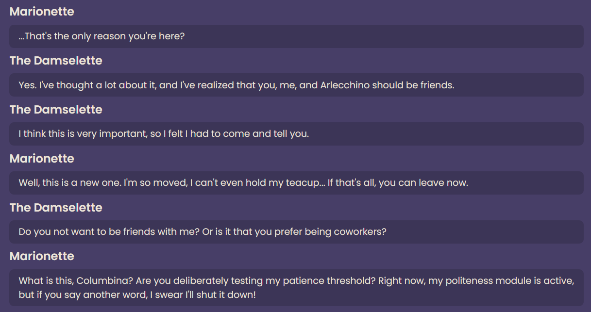591x312 pixels.
Task: Select the line about being friends with Arlecchino
Action: pyautogui.click(x=236, y=85)
